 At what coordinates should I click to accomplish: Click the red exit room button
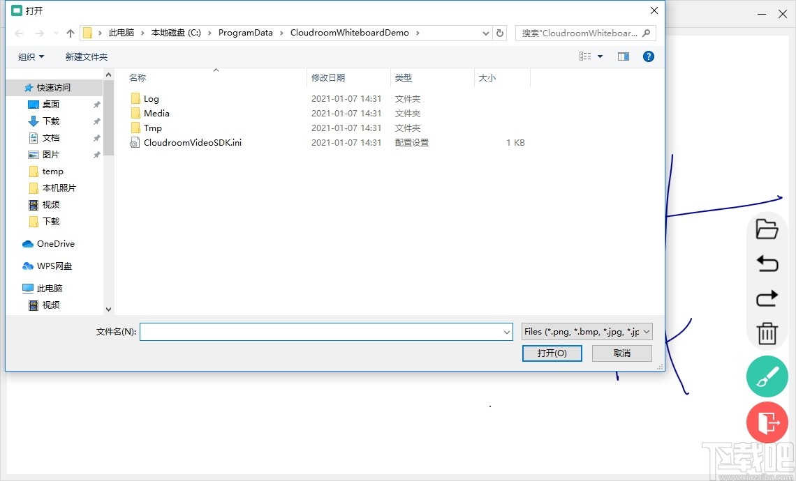767,422
